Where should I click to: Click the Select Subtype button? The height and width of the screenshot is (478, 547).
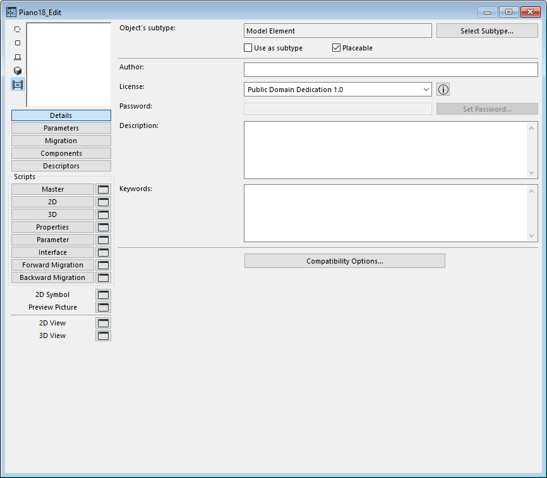(x=487, y=31)
